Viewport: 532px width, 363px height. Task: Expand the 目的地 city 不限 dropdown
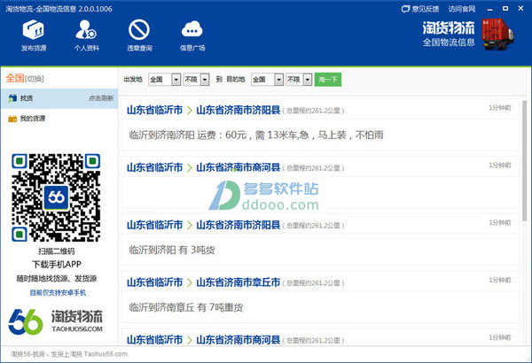click(x=308, y=80)
